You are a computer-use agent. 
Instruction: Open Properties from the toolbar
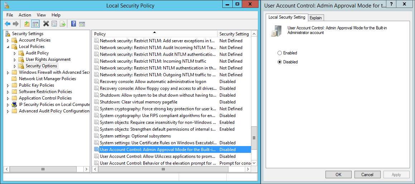[54, 24]
